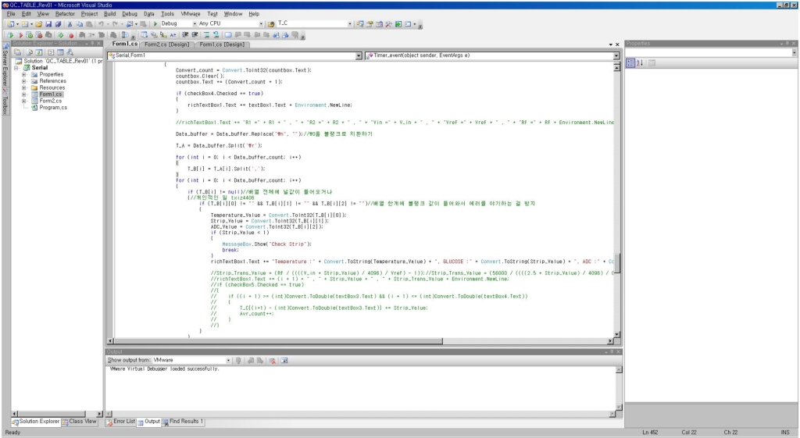The width and height of the screenshot is (800, 438).
Task: Open active files list arrow by editor tabs
Action: coord(611,45)
